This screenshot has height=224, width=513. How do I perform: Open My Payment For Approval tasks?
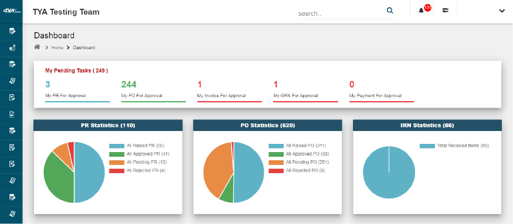click(x=382, y=91)
